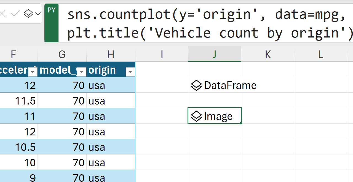This screenshot has width=353, height=182.
Task: Open the origin column filter dropdown
Action: point(130,72)
